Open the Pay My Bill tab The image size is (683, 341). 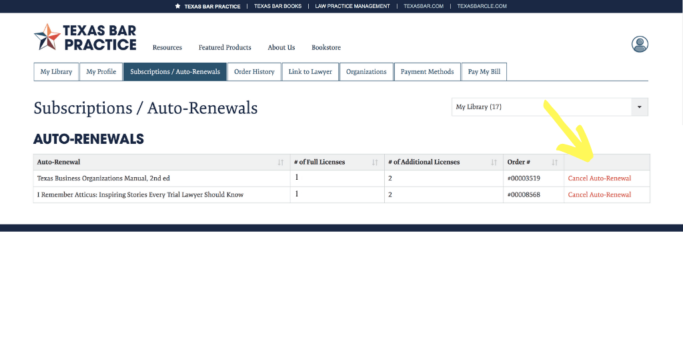(484, 72)
